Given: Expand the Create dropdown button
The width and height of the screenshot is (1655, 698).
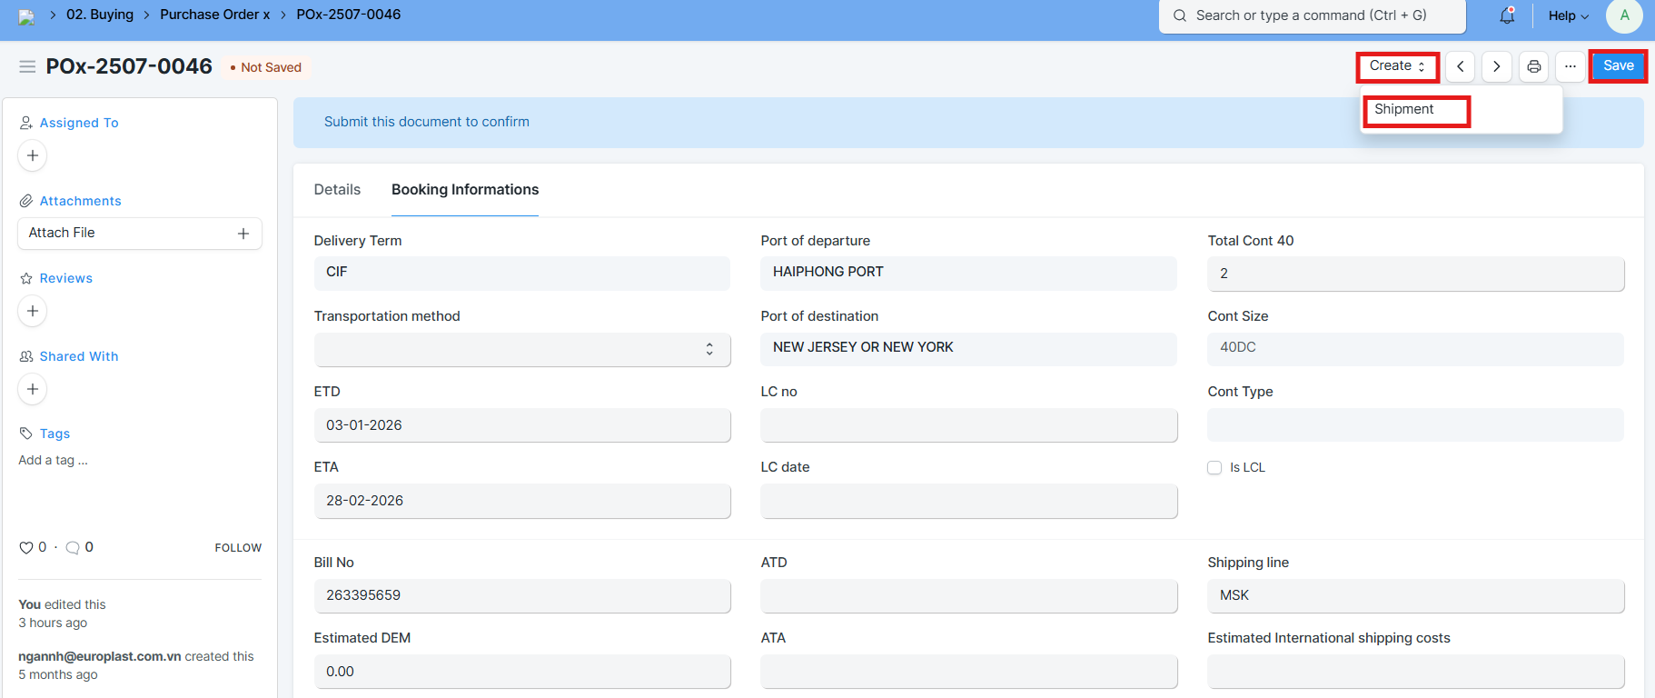Looking at the screenshot, I should [1396, 66].
